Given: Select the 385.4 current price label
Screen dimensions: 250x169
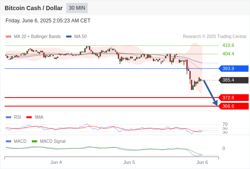Looking at the screenshot, I should 233,80.
